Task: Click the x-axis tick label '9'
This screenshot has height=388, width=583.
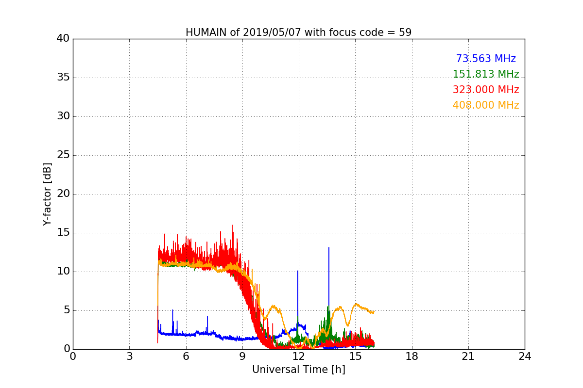Action: [x=242, y=356]
